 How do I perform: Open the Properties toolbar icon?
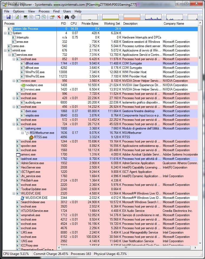52,17
